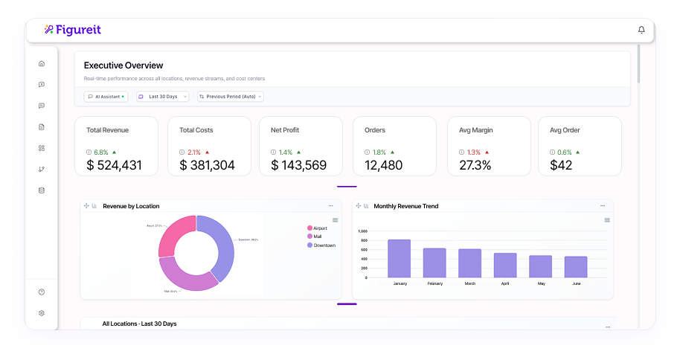Image resolution: width=680 pixels, height=360 pixels.
Task: Open the second sidebar chat icon
Action: click(42, 85)
